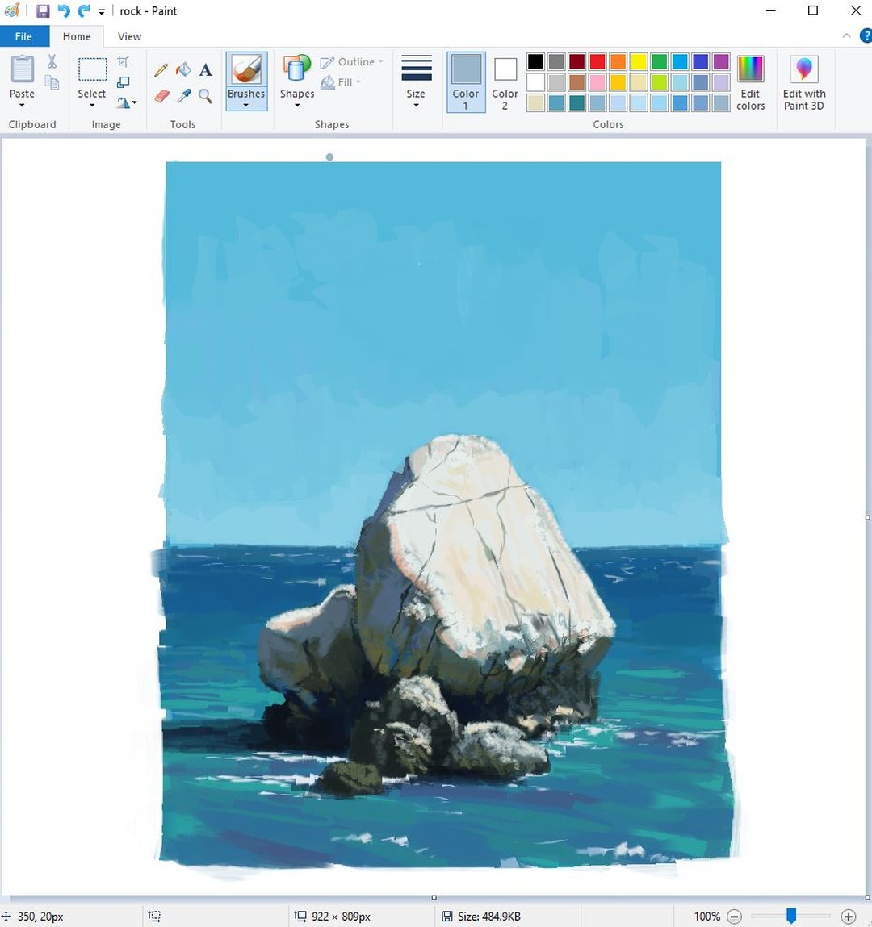Select the Eraser tool
This screenshot has width=872, height=927.
coord(161,96)
